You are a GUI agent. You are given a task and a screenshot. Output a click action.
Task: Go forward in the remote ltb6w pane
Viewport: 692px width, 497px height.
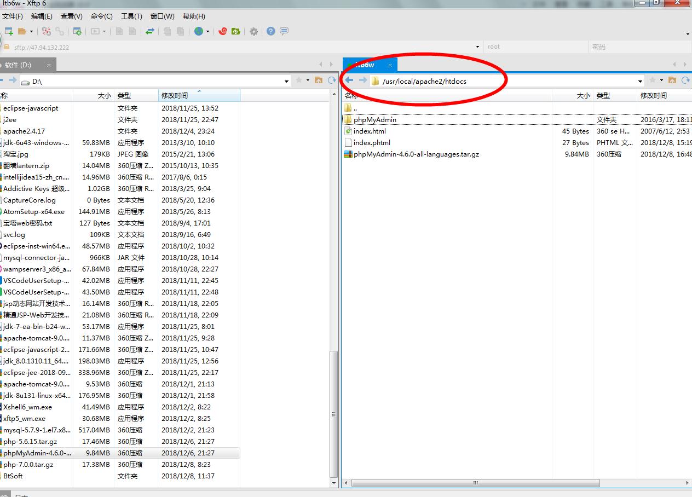click(362, 80)
